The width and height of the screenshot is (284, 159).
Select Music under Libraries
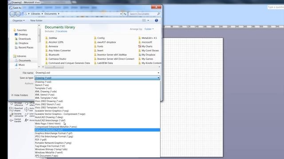[x=20, y=65]
